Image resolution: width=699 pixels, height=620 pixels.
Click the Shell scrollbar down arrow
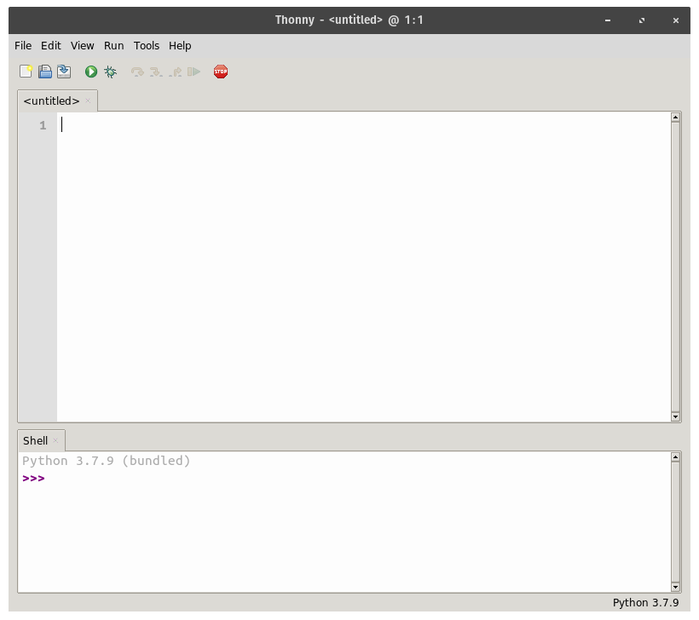click(675, 587)
